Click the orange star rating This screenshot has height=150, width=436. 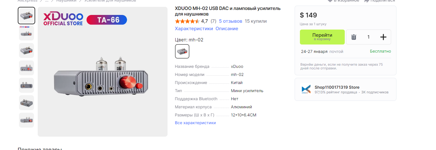187,21
